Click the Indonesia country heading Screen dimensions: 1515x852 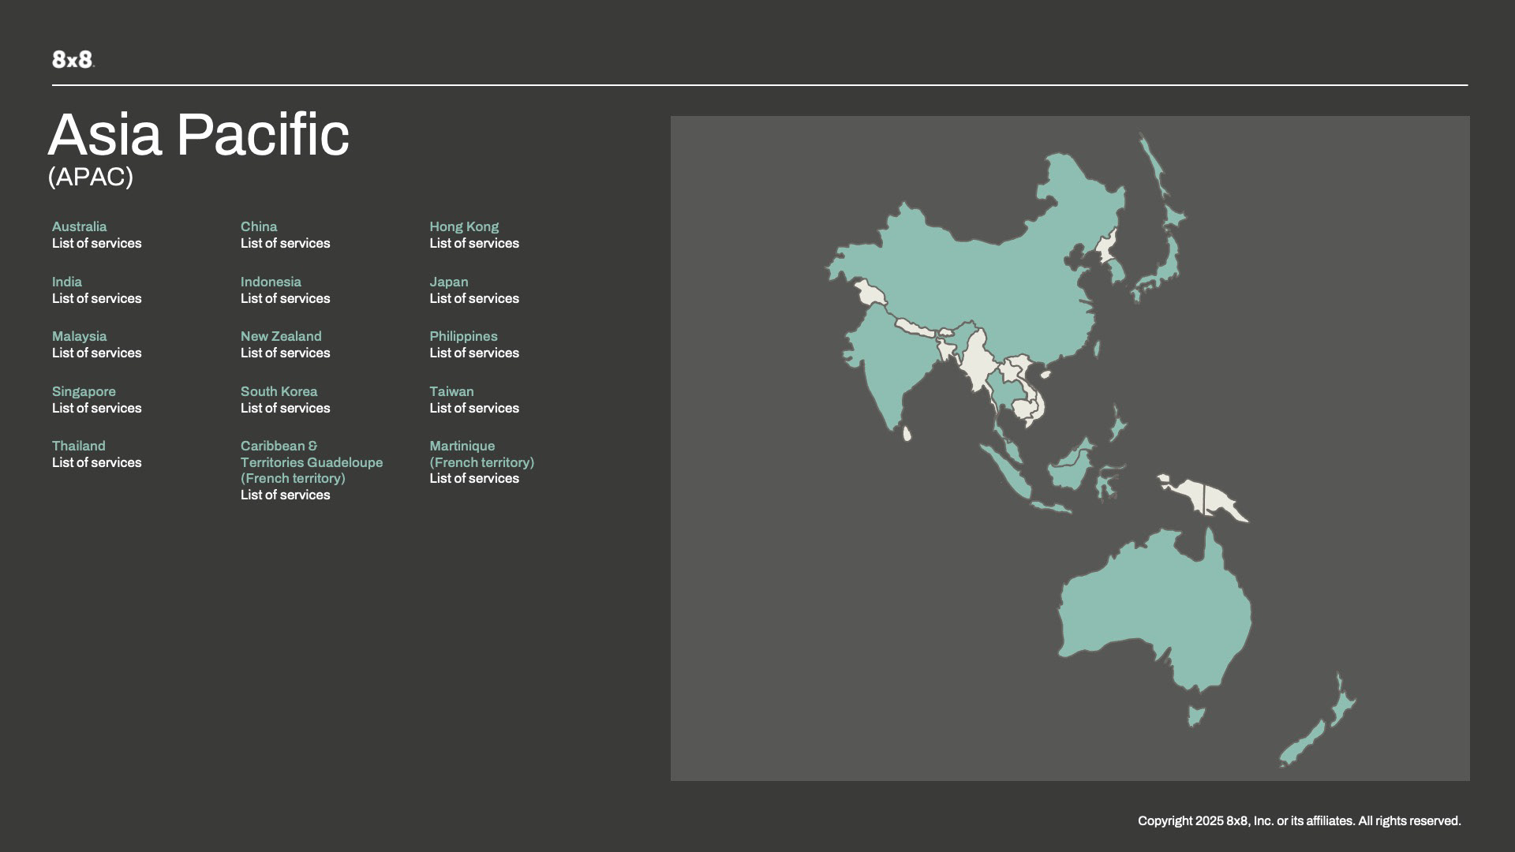click(x=270, y=282)
